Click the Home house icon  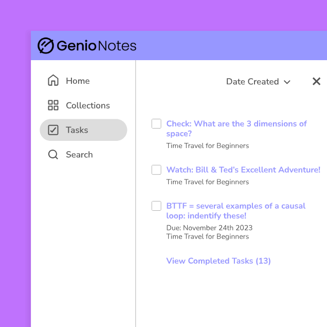53,81
